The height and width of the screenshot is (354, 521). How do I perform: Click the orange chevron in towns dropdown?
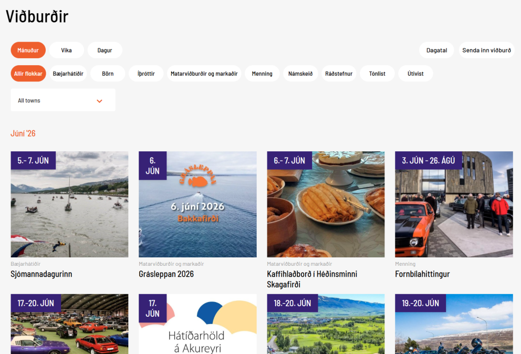[99, 101]
